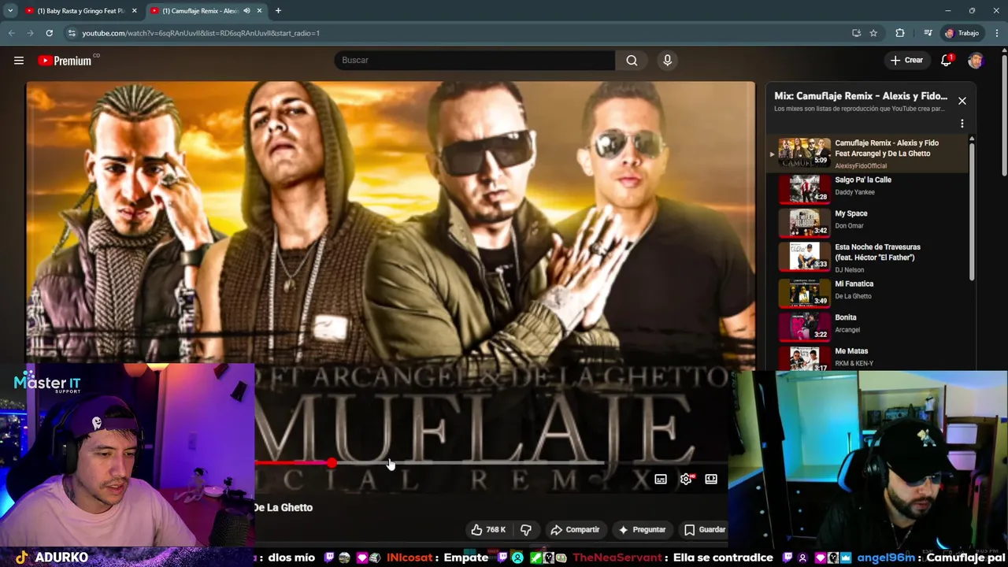Seek using the red progress bar handle

332,463
